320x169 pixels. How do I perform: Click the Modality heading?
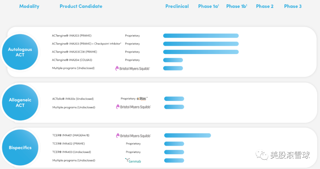[x=29, y=6]
